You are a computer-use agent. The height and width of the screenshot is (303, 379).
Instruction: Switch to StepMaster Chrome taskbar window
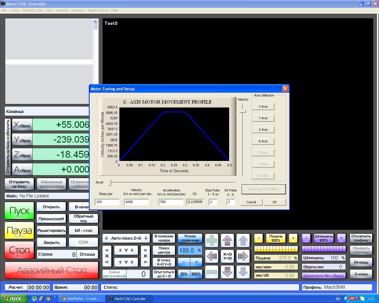point(82,299)
